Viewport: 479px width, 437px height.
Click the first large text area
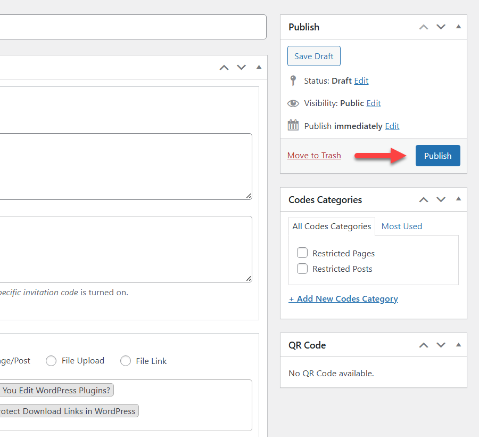pos(126,167)
